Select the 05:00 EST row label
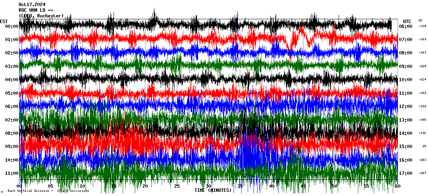This screenshot has width=428, height=196. coord(12,93)
